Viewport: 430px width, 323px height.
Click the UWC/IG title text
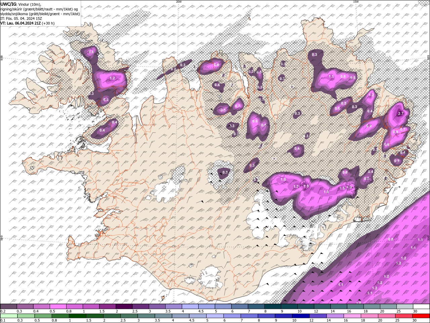(8, 4)
